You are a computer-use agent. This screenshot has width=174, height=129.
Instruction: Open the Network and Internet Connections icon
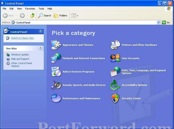56,58
